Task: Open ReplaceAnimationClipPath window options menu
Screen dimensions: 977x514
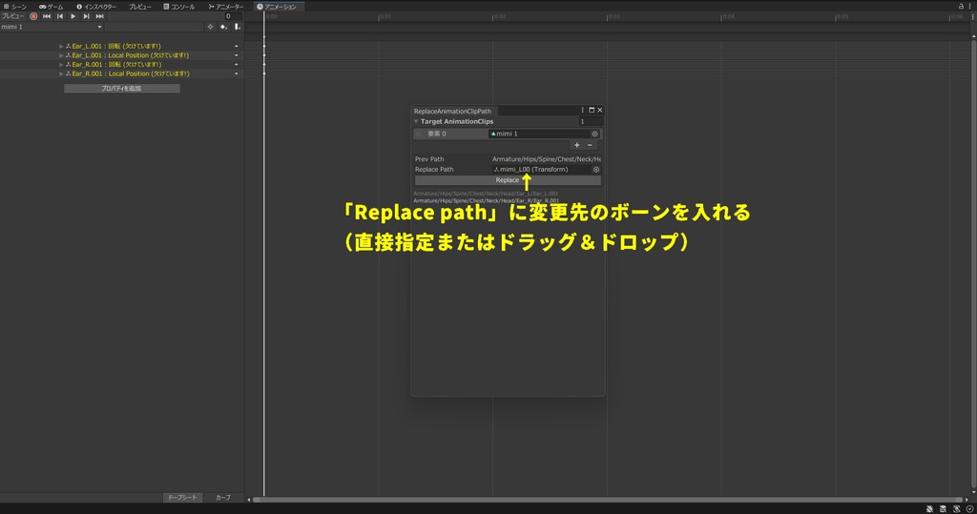Action: 583,111
